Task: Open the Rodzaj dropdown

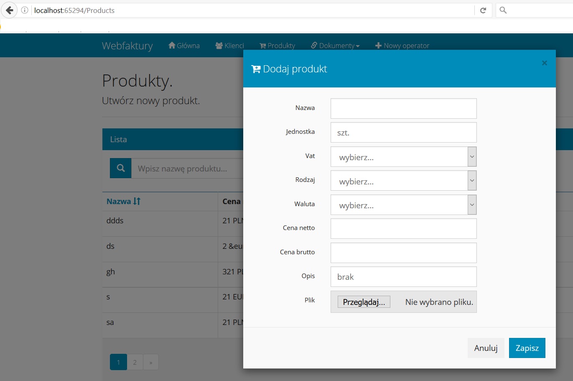Action: click(403, 181)
